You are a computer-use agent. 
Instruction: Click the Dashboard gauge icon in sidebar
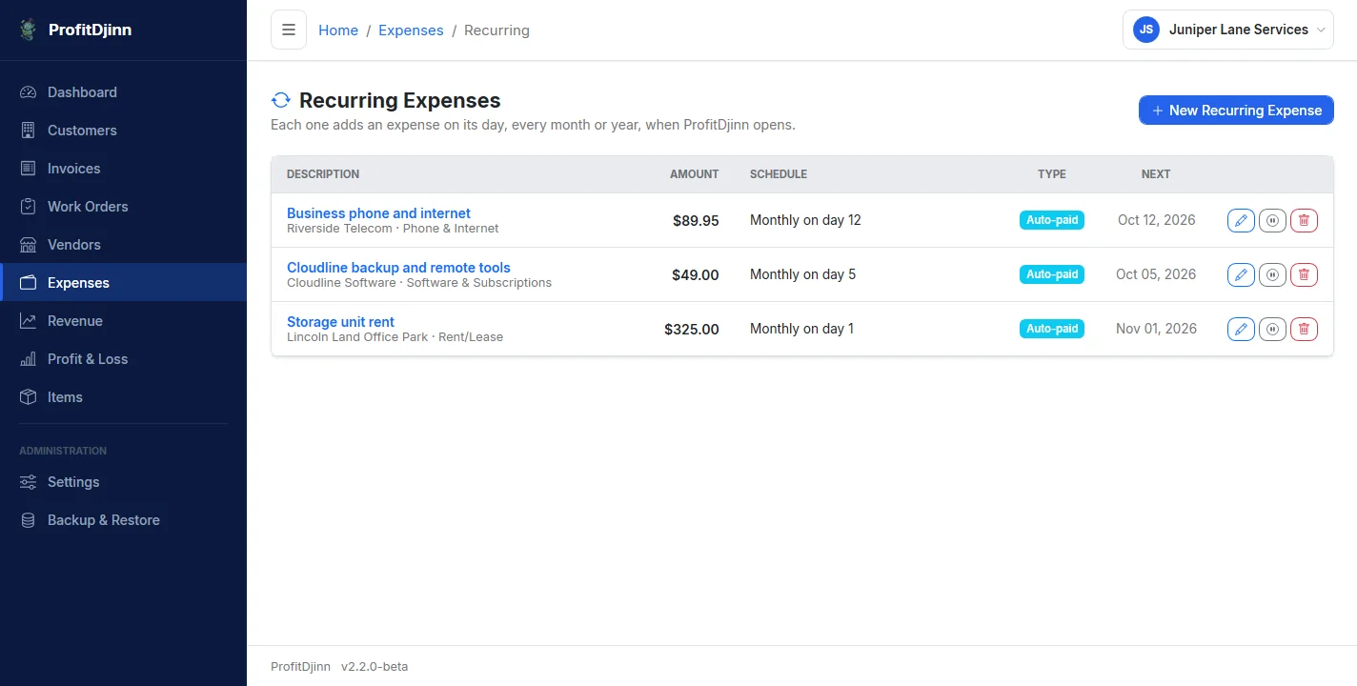[x=29, y=92]
